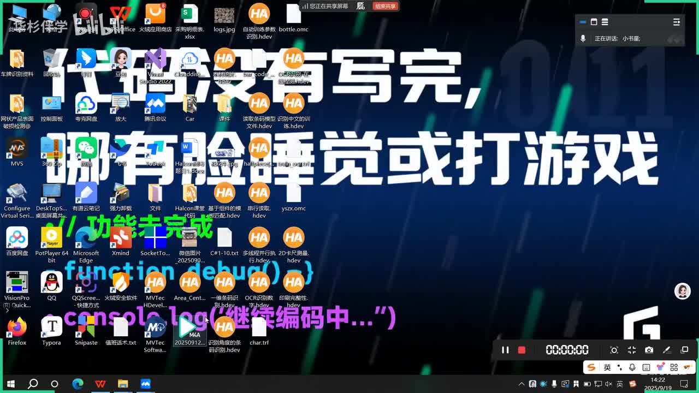This screenshot has width=699, height=393.
Task: Open bottle.omc desktop file
Action: tap(294, 19)
